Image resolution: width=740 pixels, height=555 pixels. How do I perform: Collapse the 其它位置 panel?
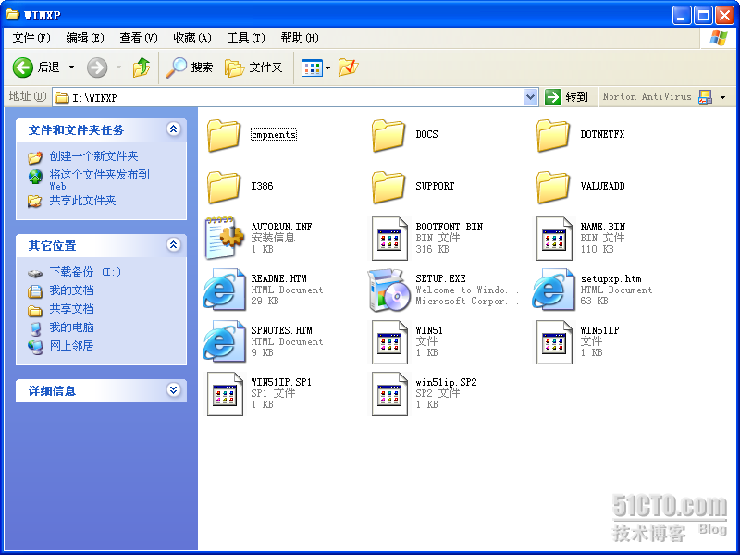pyautogui.click(x=174, y=244)
